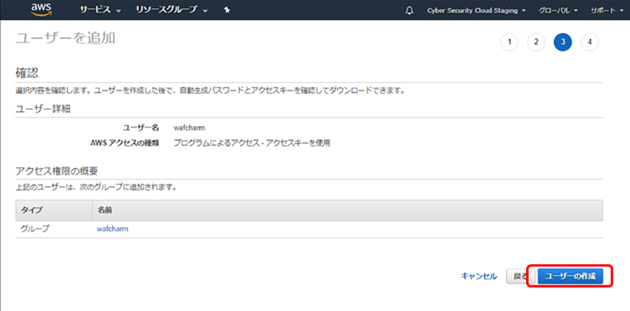Go to step 2 circle indicator
The height and width of the screenshot is (311, 630).
click(536, 42)
